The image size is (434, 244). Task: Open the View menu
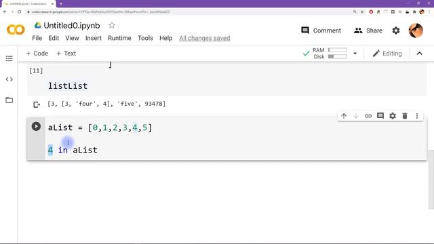point(72,38)
